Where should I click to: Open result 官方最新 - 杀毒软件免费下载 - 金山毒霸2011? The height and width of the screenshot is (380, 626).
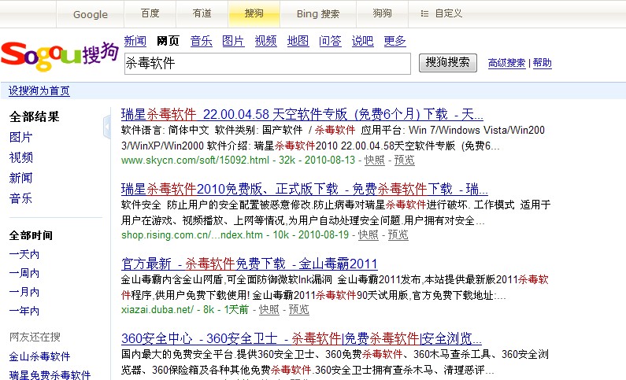[249, 264]
